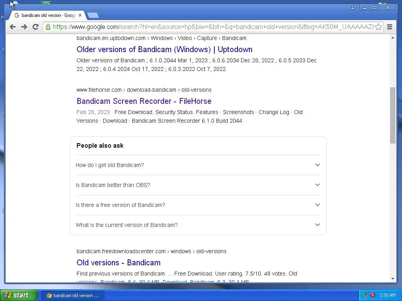This screenshot has height=301, width=402.
Task: Expand What is the current version of Bandicam?
Action: click(x=198, y=225)
